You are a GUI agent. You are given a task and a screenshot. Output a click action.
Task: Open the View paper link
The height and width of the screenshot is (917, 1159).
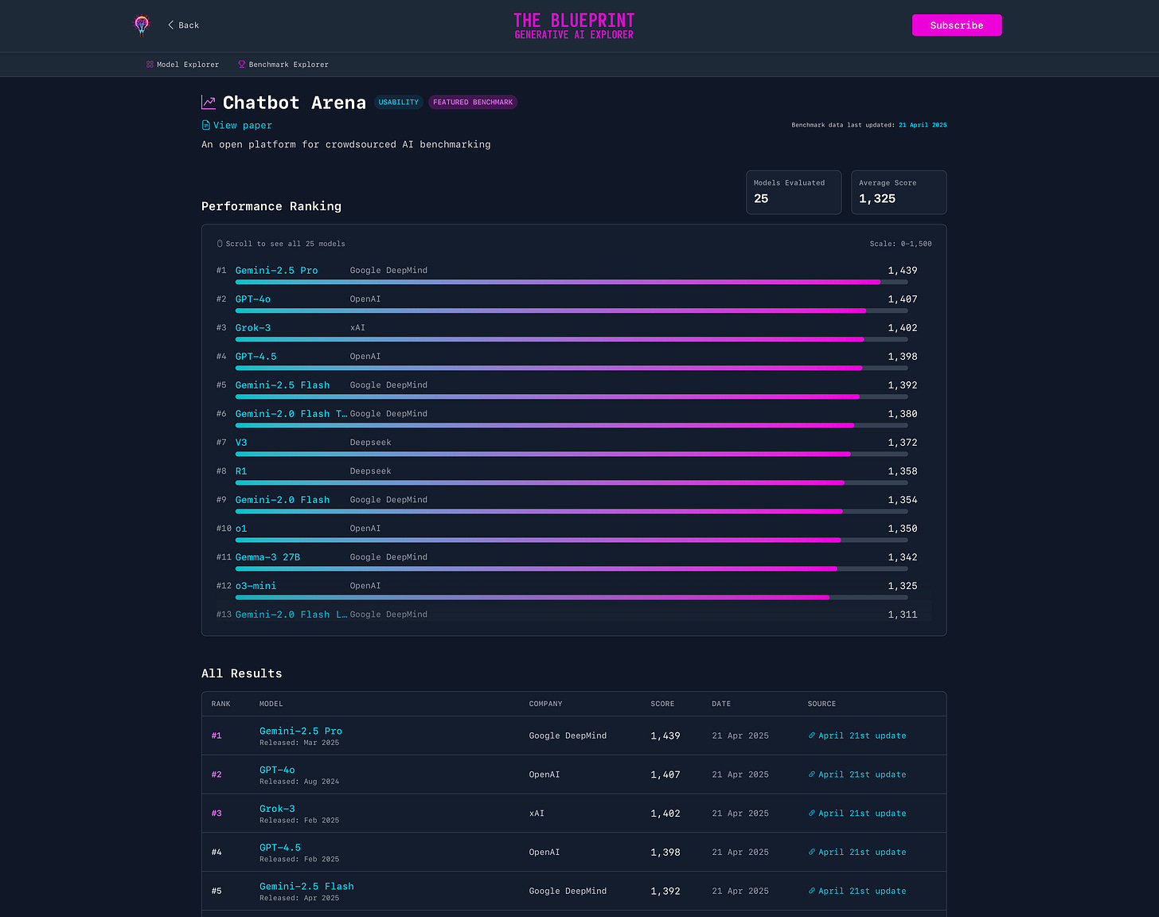pos(237,125)
